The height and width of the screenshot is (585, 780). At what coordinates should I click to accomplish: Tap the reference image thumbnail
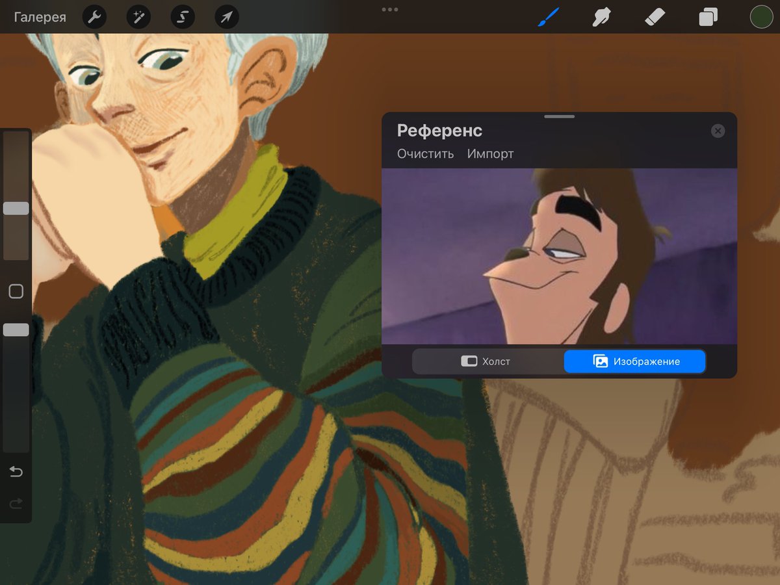tap(559, 256)
